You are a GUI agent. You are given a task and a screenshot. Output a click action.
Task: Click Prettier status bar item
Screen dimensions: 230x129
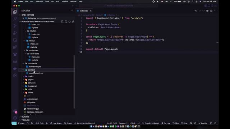[x=203, y=123]
